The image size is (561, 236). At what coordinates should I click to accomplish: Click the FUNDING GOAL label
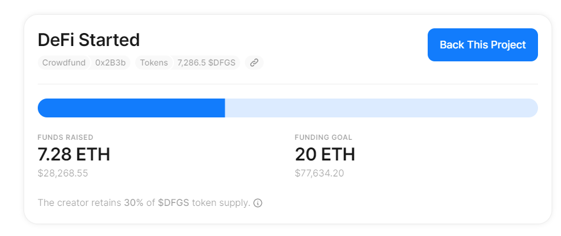click(323, 137)
